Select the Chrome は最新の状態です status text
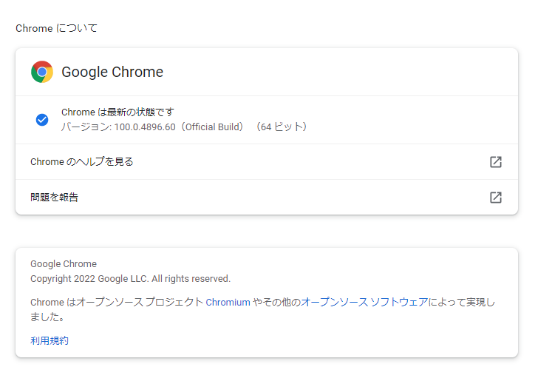The height and width of the screenshot is (384, 535). [x=117, y=112]
